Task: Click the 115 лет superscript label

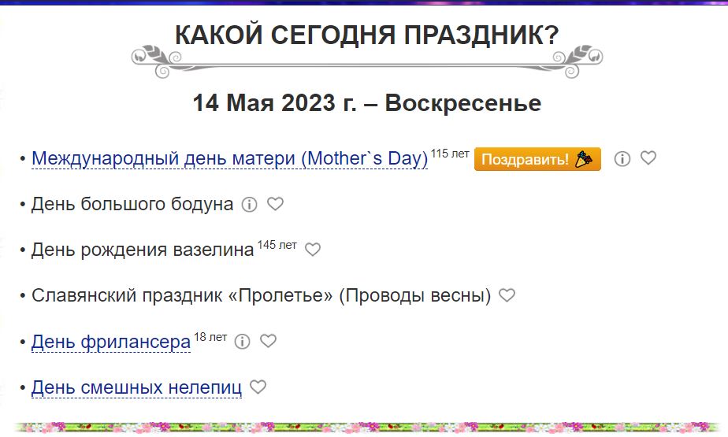Action: pyautogui.click(x=450, y=153)
